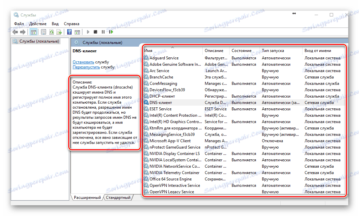Viewport: 359px width, 216px height.
Task: Click the Stop service square icon
Action: (x=95, y=32)
